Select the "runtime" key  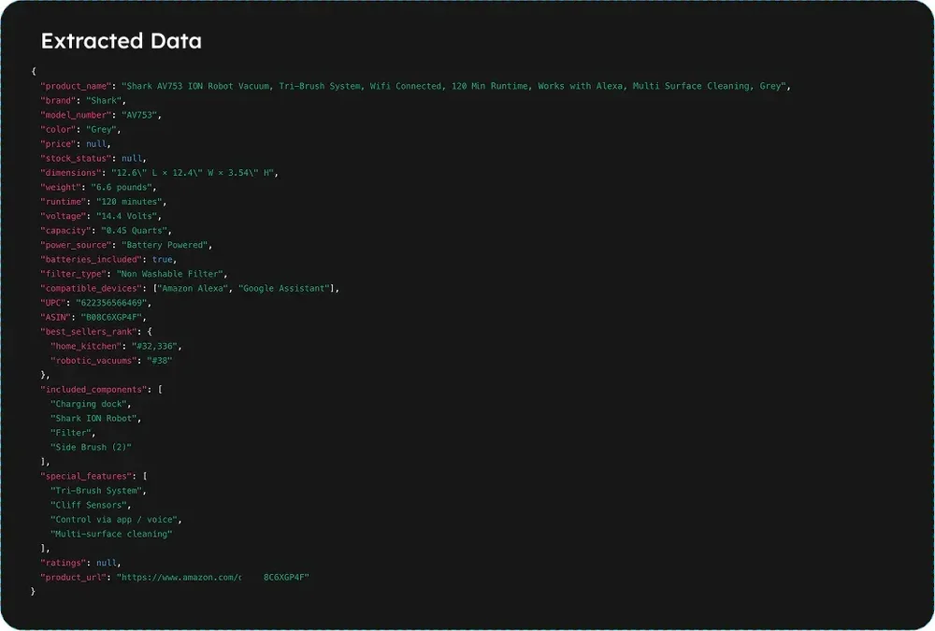pos(64,202)
